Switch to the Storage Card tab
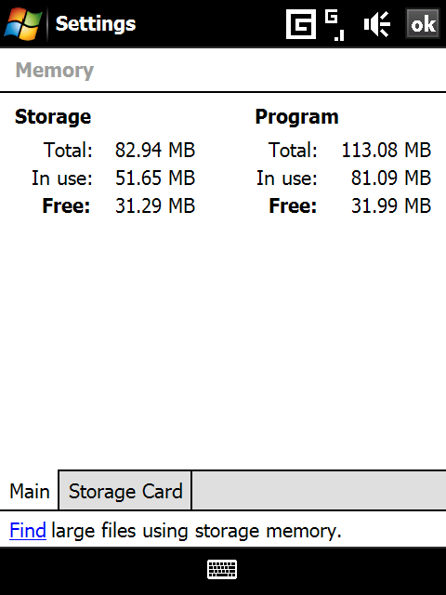Viewport: 446px width, 595px height. point(125,491)
